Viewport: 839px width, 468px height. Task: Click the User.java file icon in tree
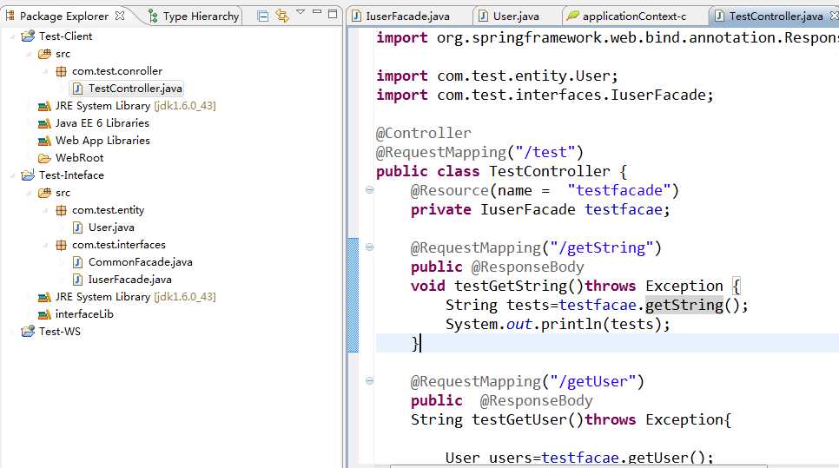[77, 227]
